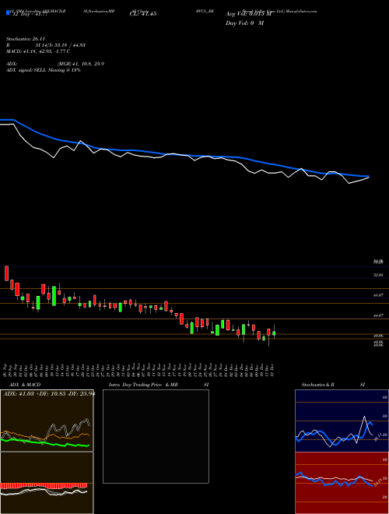Click the 48.07 price axis label
389x514 pixels.
click(378, 295)
